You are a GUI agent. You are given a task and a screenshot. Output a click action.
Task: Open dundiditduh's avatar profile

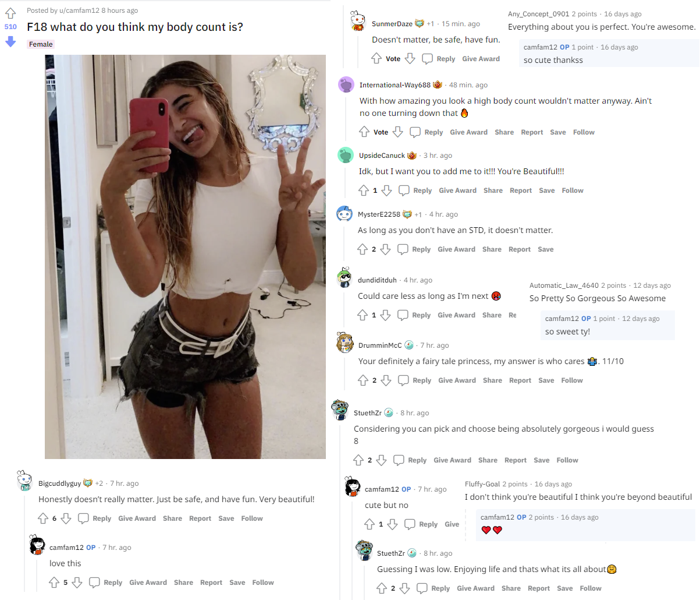click(x=344, y=278)
